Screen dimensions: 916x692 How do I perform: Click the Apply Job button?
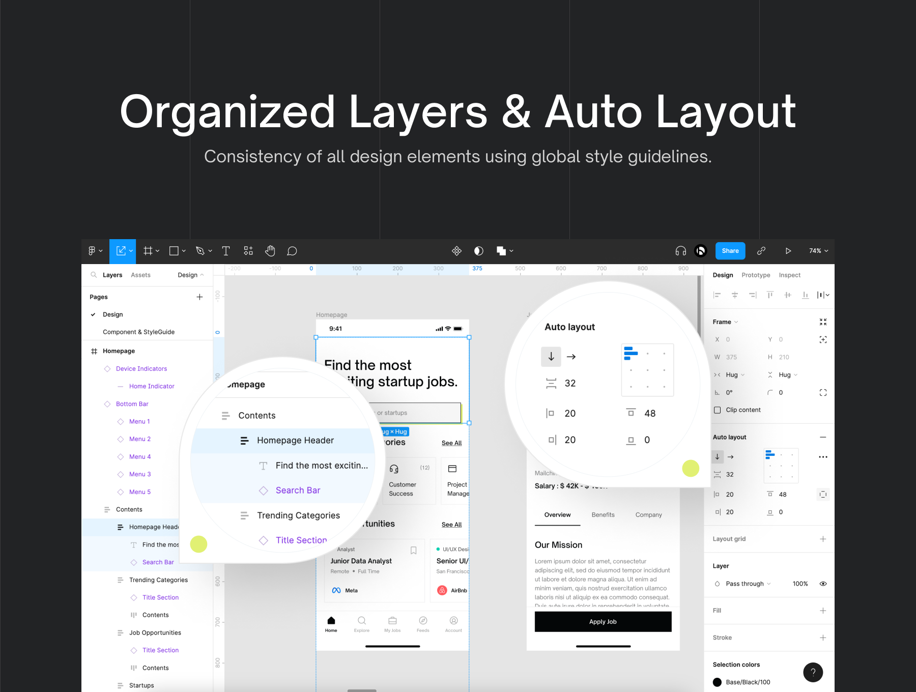[x=603, y=622]
